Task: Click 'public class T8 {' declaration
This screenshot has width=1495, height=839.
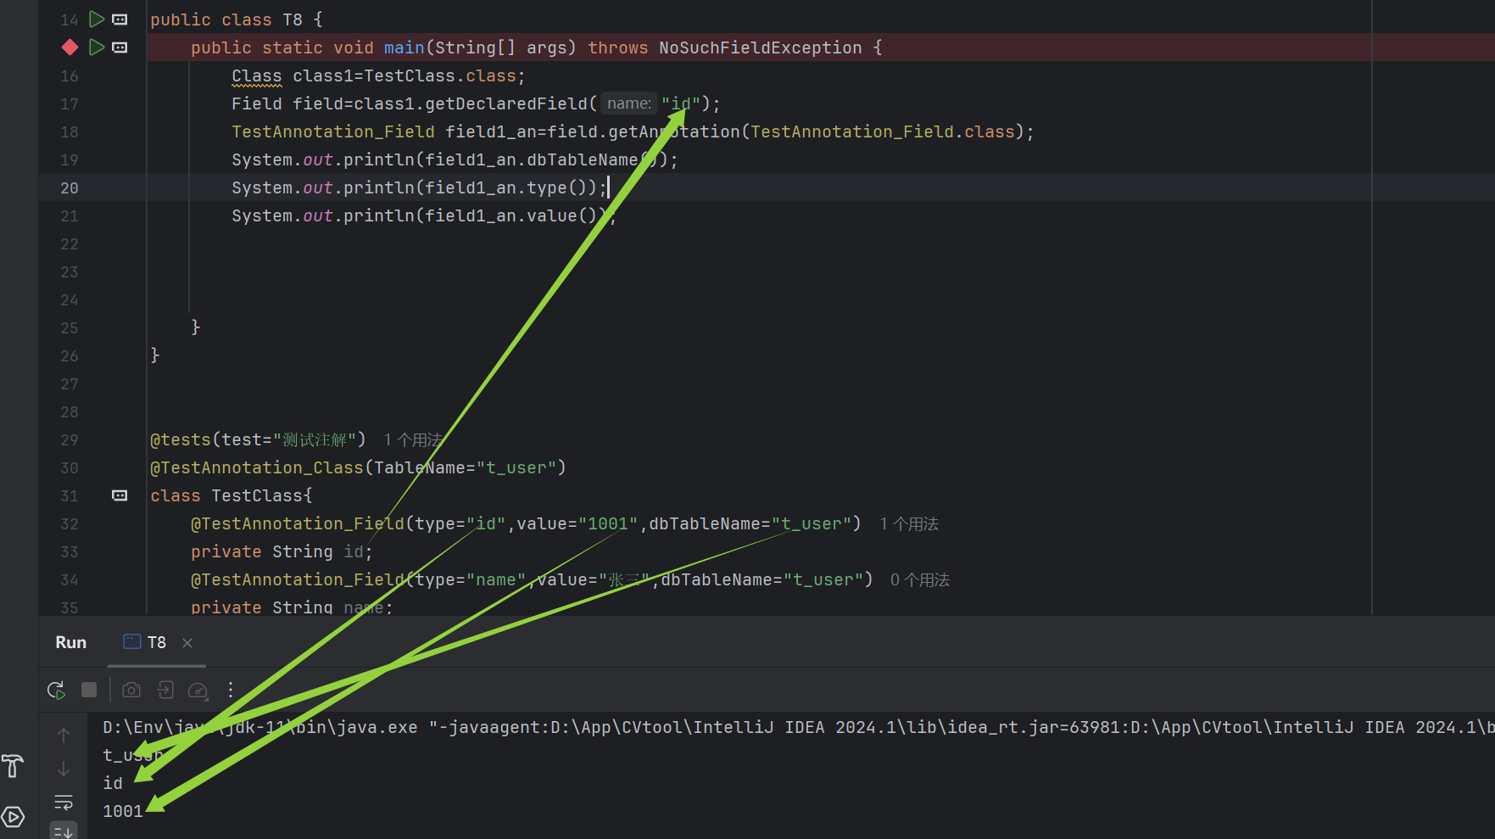Action: tap(237, 20)
